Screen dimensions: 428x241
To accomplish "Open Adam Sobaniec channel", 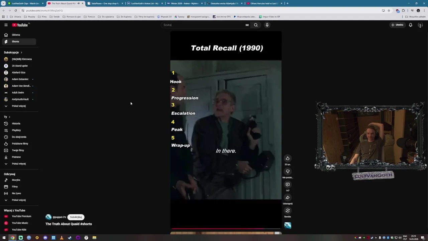I will (x=19, y=79).
